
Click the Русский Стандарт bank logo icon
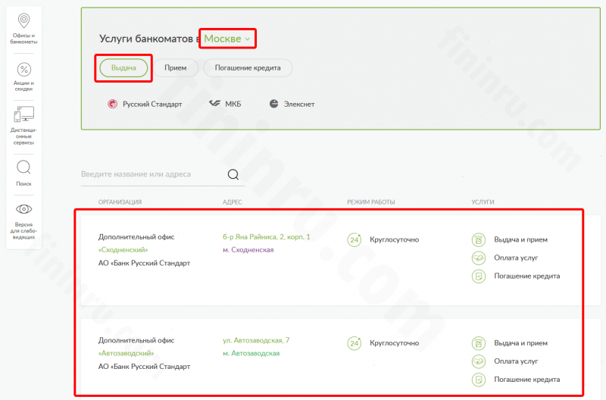pyautogui.click(x=112, y=104)
